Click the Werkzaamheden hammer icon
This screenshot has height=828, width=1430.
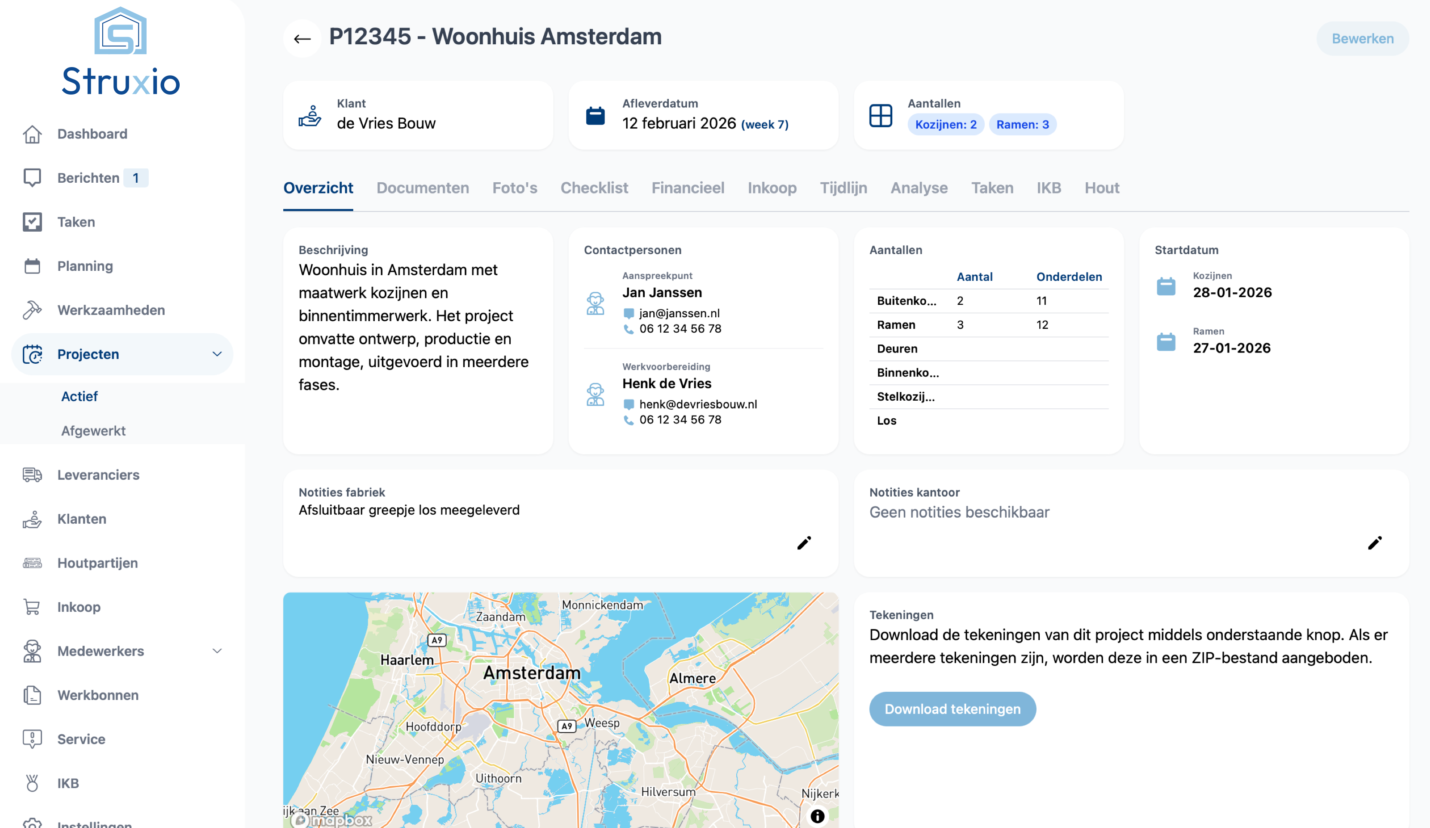tap(32, 310)
